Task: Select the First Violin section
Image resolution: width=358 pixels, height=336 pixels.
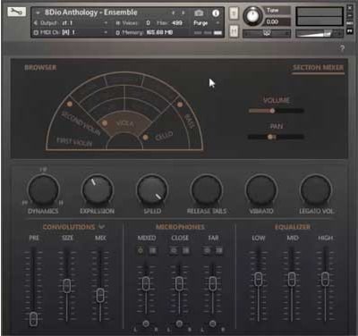Action: point(74,141)
